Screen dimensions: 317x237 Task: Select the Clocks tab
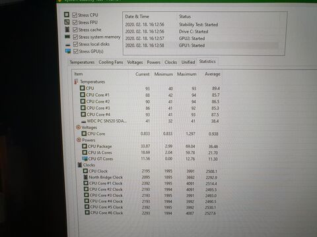tap(170, 63)
